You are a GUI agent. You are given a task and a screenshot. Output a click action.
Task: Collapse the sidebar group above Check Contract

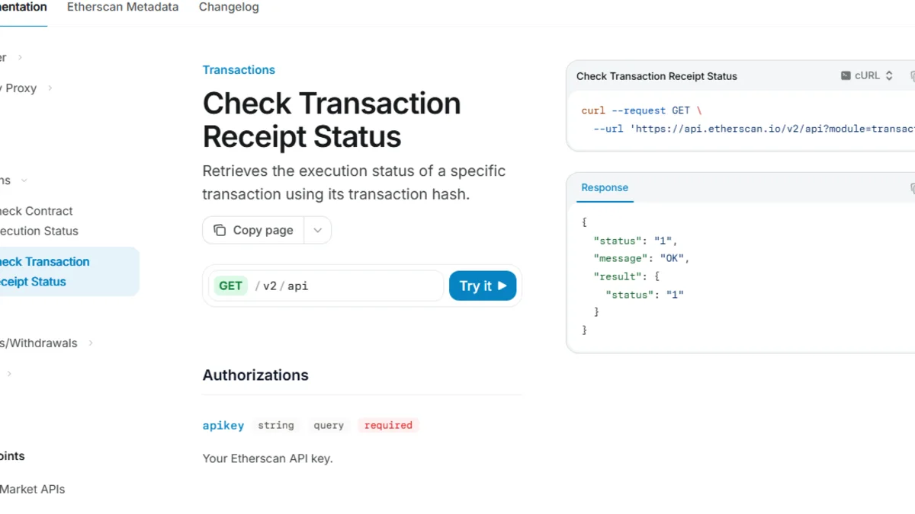(24, 180)
